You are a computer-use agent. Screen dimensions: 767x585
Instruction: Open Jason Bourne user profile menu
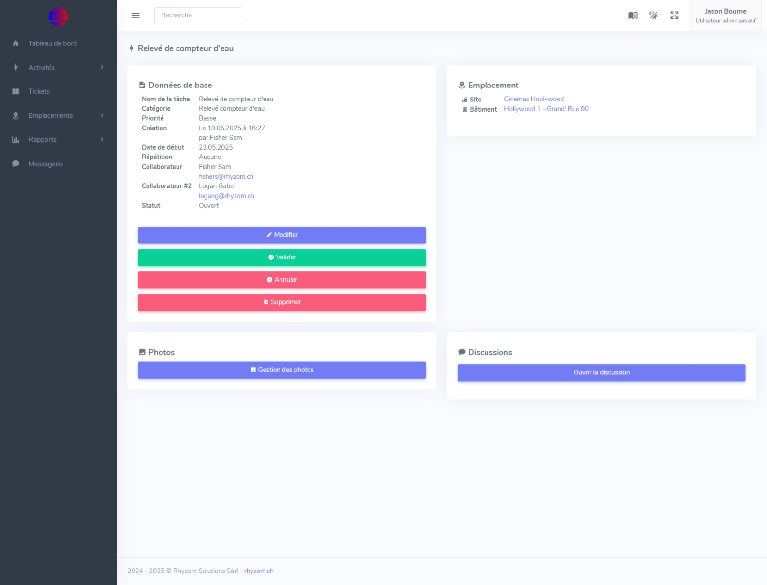tap(725, 15)
